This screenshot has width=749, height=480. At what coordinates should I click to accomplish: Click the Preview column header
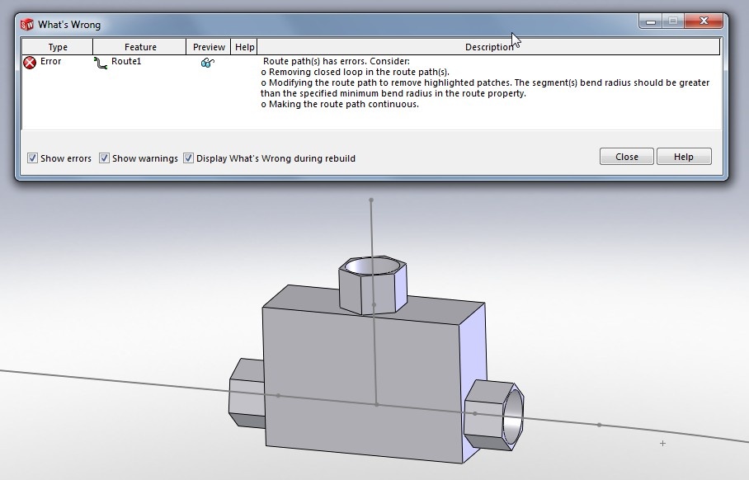209,47
